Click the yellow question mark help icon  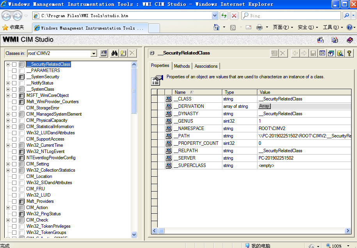[349, 53]
